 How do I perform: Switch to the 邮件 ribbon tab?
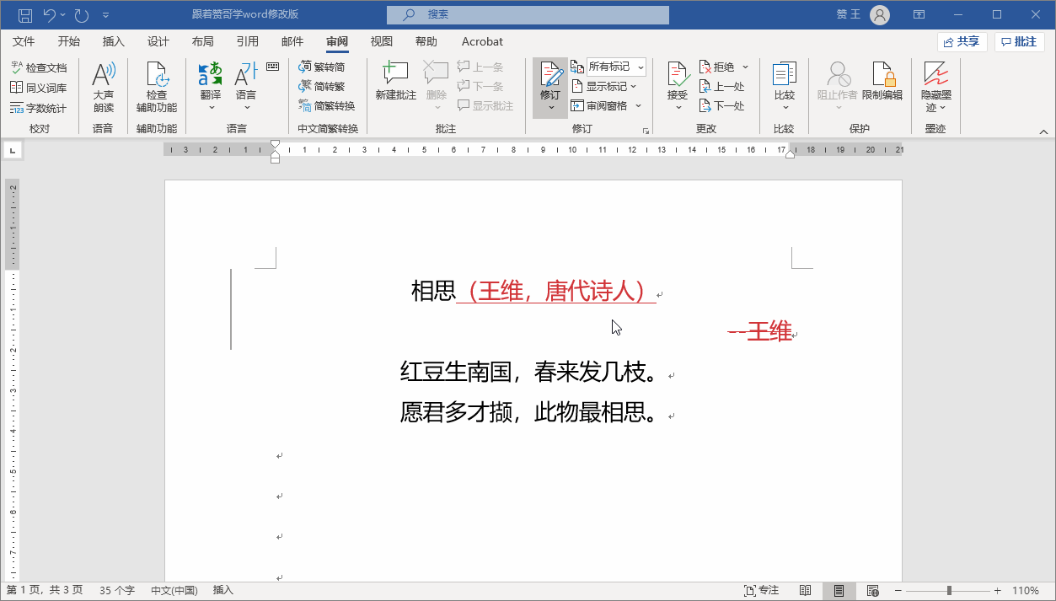click(x=292, y=41)
